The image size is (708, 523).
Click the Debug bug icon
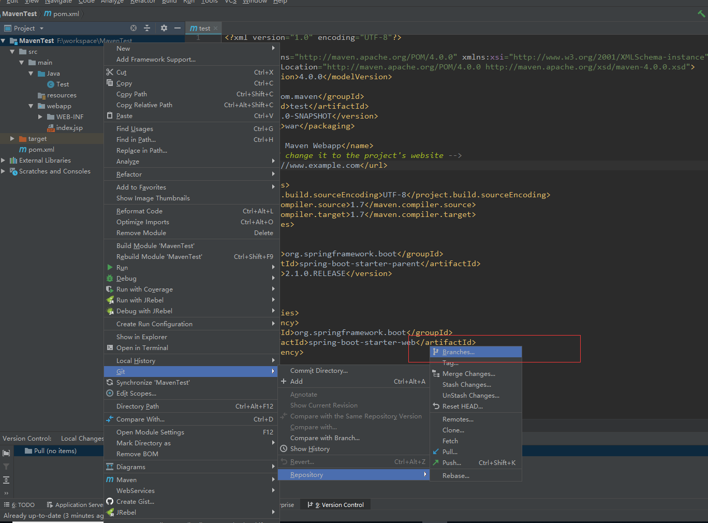click(x=110, y=278)
